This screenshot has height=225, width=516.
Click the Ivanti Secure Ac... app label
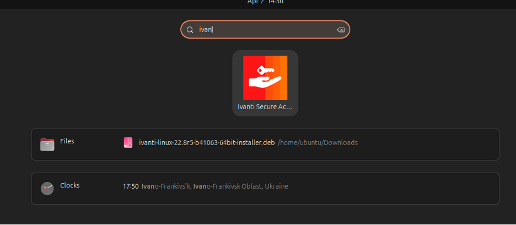(x=265, y=106)
